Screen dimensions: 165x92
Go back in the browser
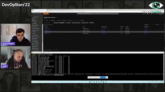[33, 11]
